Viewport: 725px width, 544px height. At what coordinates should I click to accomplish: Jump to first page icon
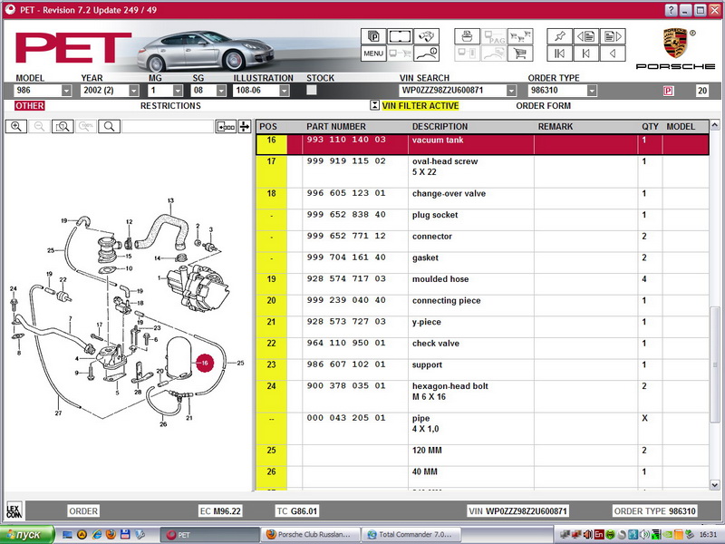559,53
